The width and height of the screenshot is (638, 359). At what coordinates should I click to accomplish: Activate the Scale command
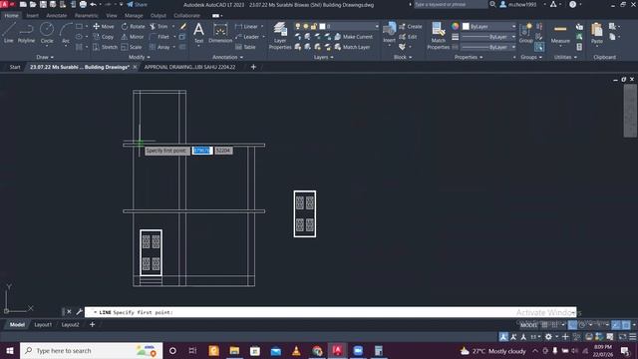tap(132, 47)
